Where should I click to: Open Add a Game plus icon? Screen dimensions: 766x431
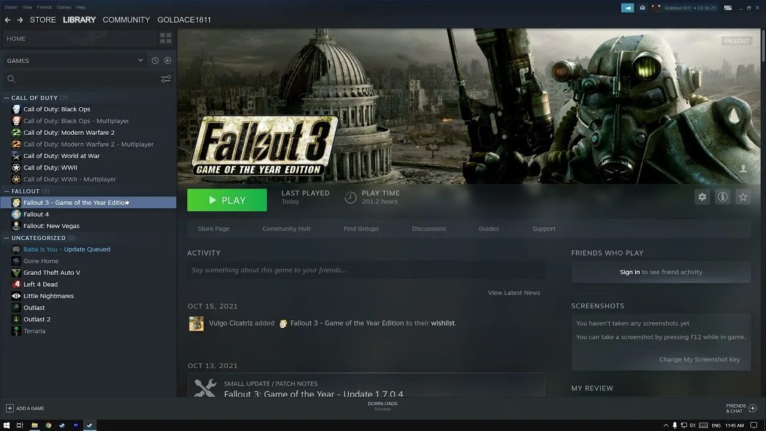[x=10, y=408]
